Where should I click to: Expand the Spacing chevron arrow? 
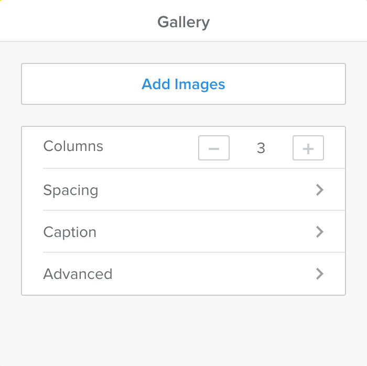click(x=320, y=190)
